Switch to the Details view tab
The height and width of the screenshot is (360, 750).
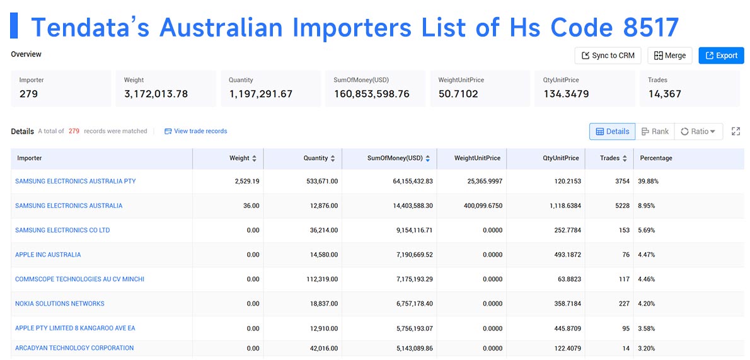[612, 131]
